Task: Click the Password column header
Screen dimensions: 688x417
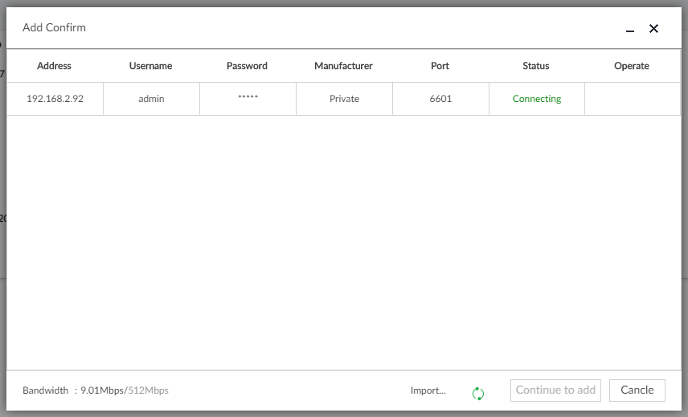Action: pyautogui.click(x=247, y=66)
